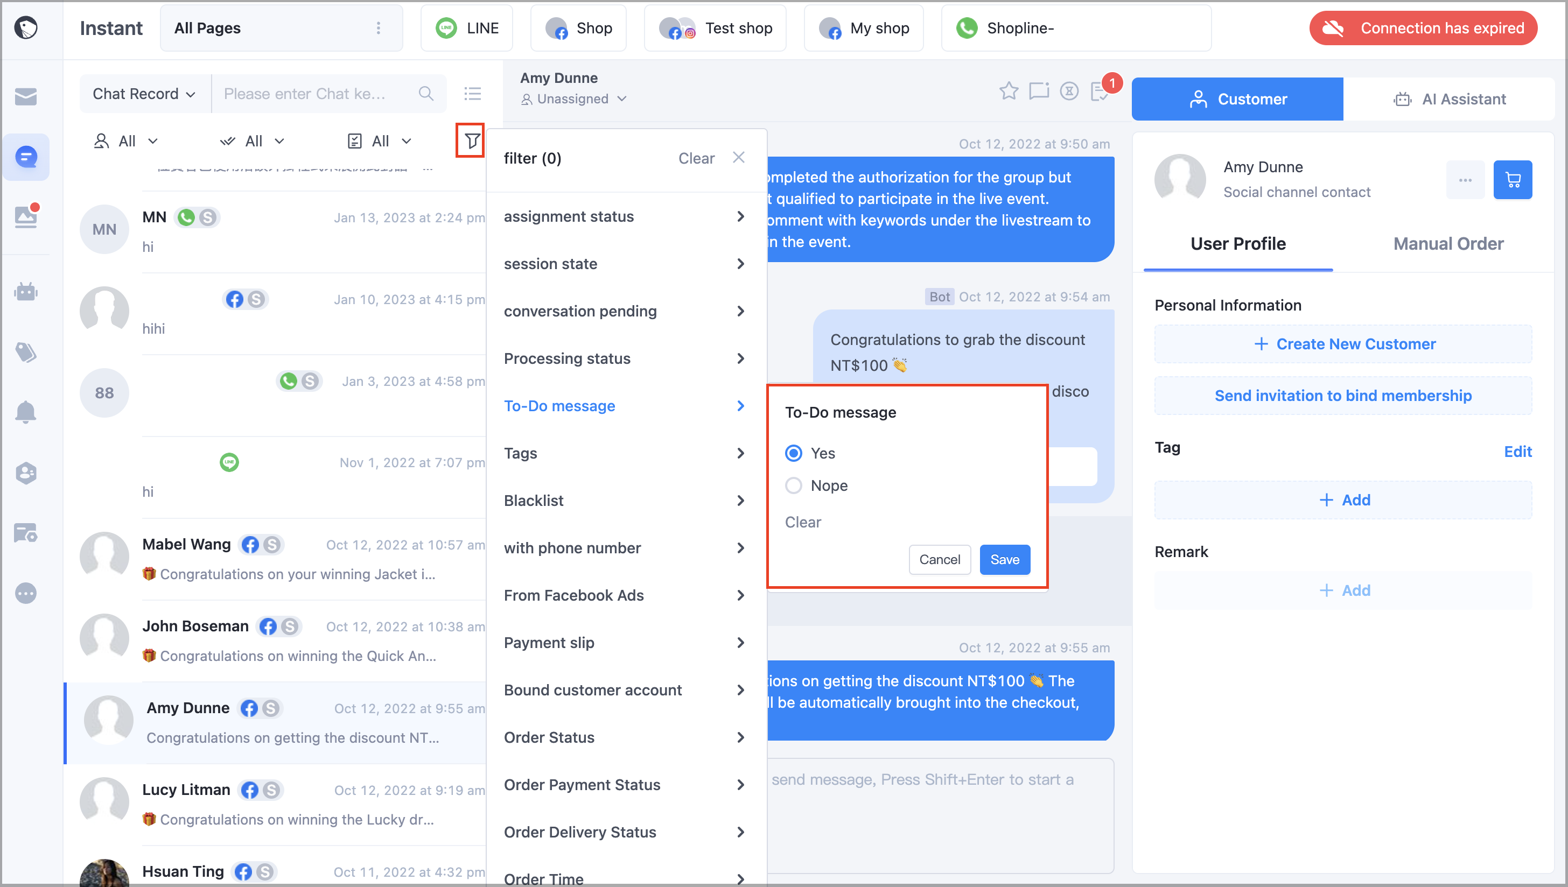Click Cancel in To-Do message popup
This screenshot has width=1568, height=887.
pos(939,559)
